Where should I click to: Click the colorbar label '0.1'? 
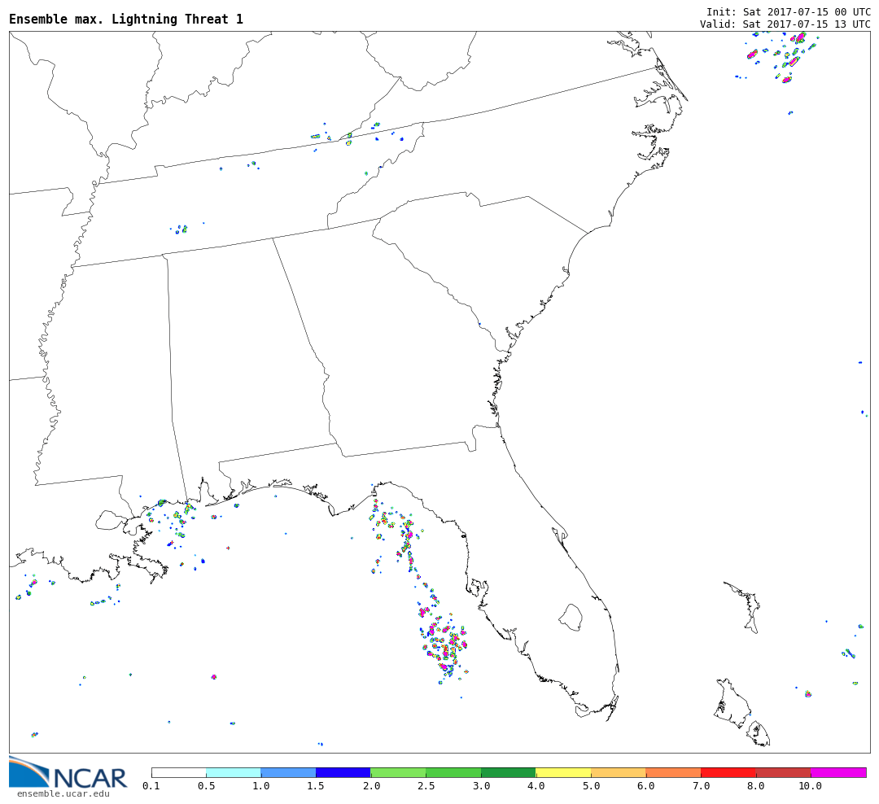(x=151, y=786)
